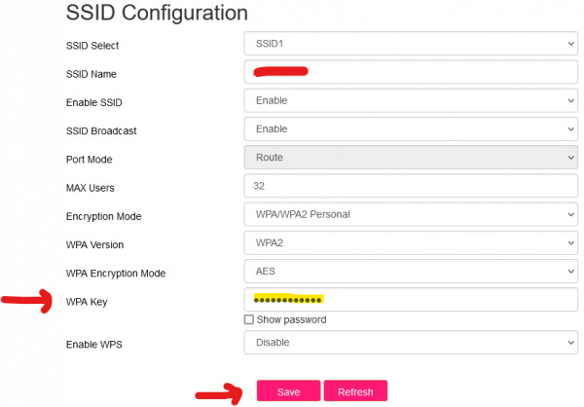Open the SSID Broadcast dropdown
Image resolution: width=584 pixels, height=407 pixels.
click(409, 129)
